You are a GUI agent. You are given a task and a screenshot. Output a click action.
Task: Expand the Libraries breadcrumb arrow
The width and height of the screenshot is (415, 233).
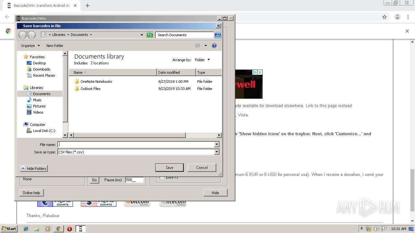[68, 35]
